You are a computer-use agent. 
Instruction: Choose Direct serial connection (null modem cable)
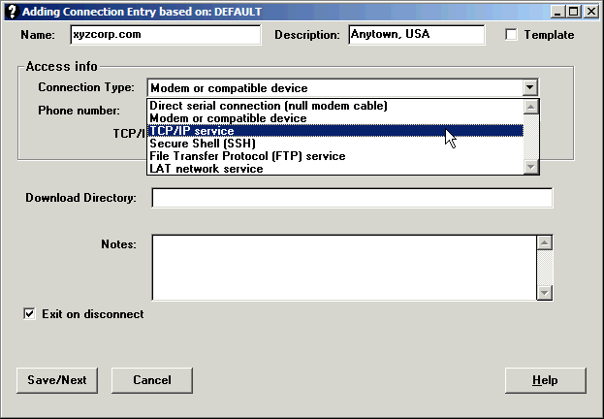(x=269, y=105)
